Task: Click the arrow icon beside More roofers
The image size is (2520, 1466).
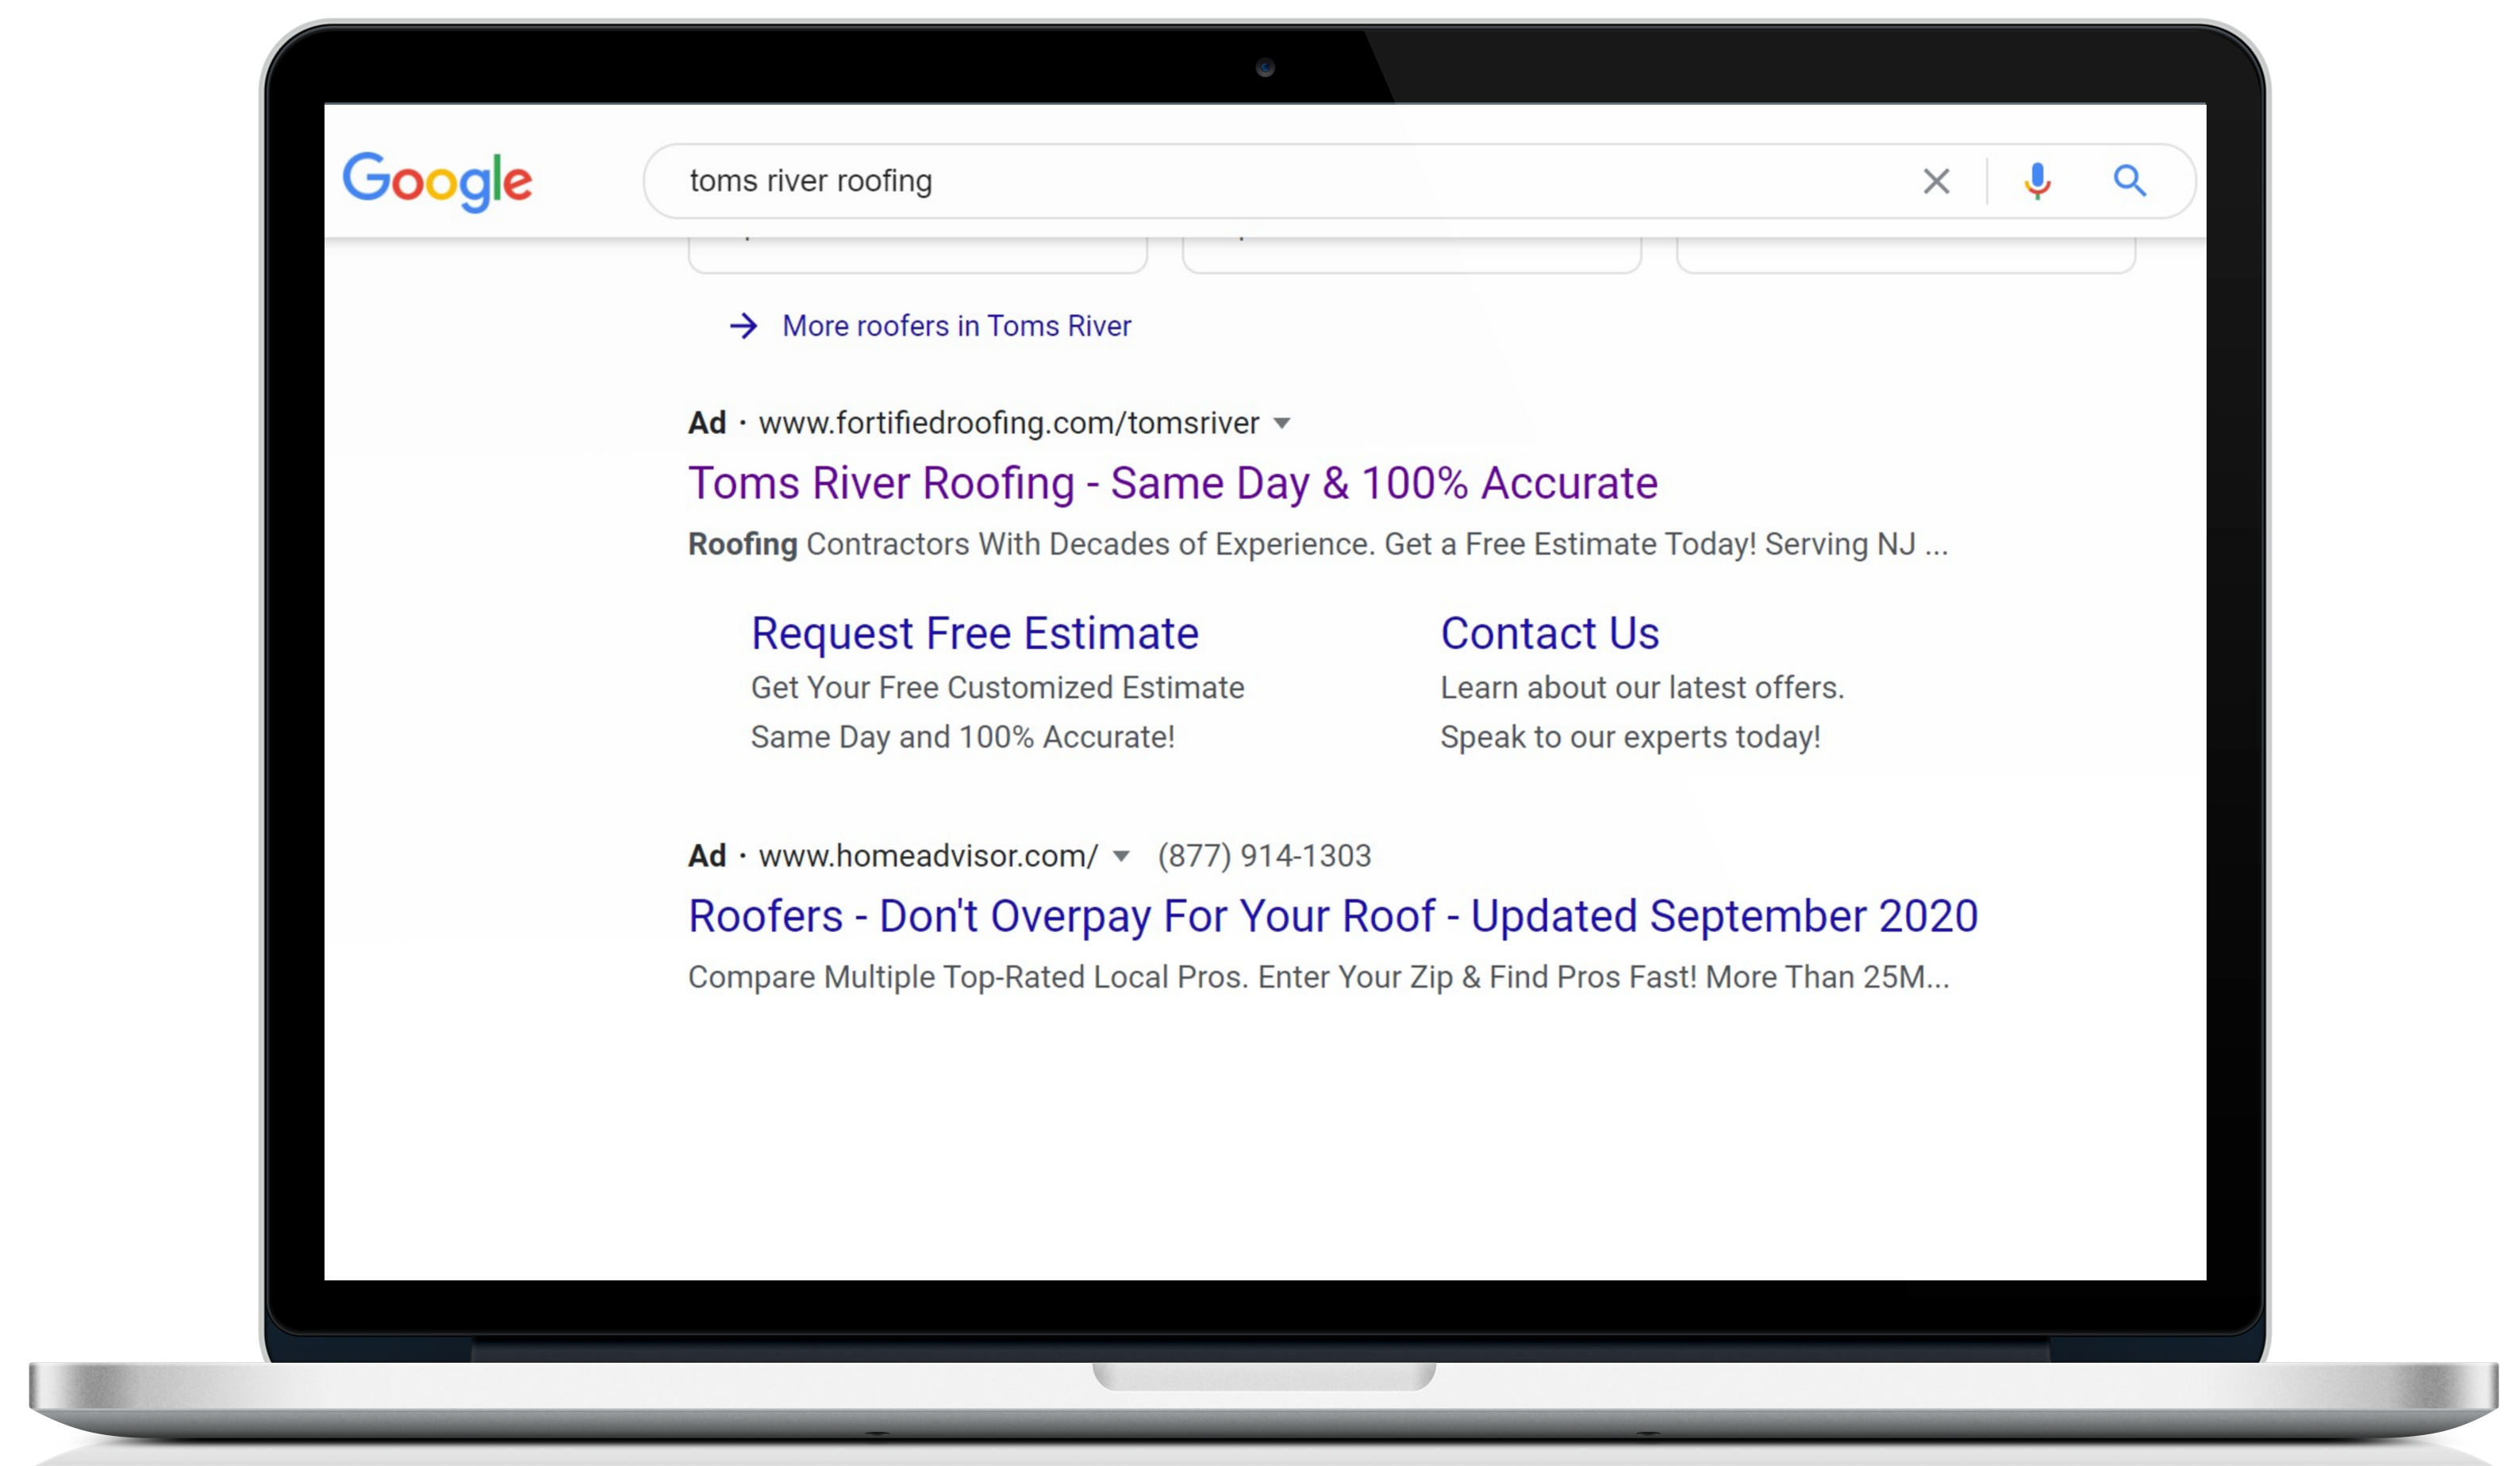Action: point(743,326)
